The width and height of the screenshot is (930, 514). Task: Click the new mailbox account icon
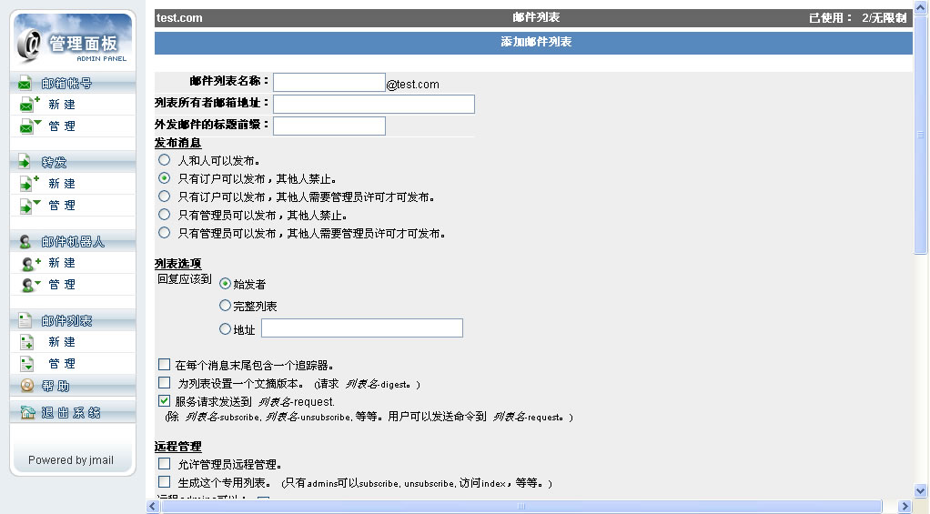point(31,105)
